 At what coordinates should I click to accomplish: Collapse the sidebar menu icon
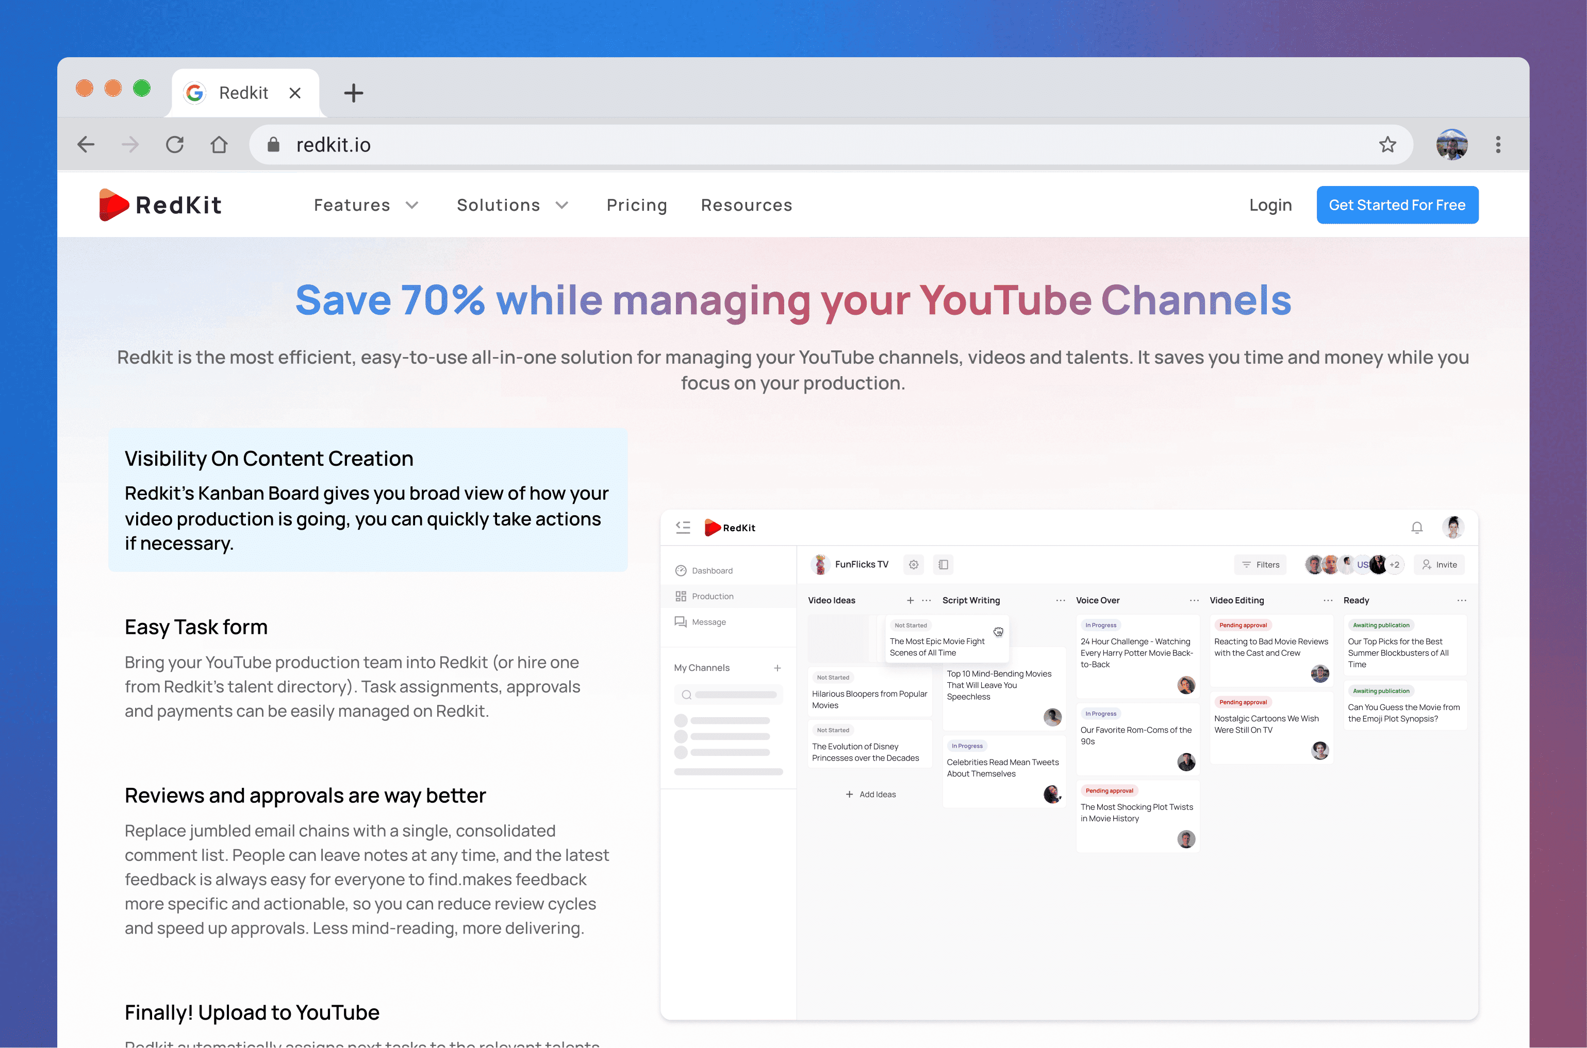(683, 527)
